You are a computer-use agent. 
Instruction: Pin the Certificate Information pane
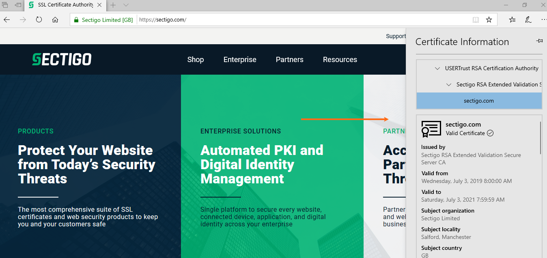point(539,41)
